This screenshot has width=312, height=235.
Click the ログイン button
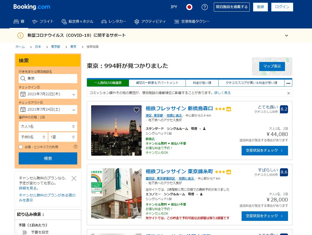click(x=282, y=7)
